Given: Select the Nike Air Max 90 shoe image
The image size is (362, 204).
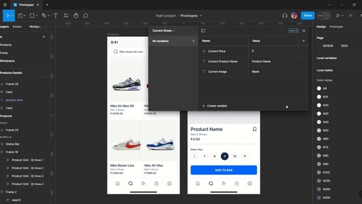Looking at the screenshot, I should pyautogui.click(x=127, y=83).
